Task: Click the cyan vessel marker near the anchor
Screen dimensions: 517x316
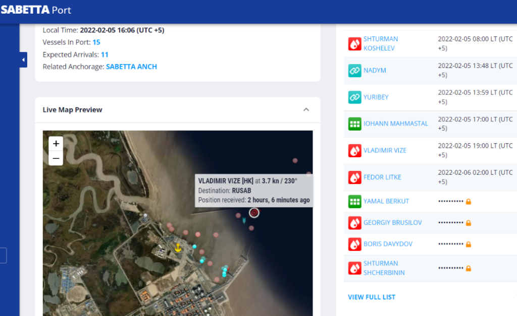Action: pyautogui.click(x=194, y=246)
